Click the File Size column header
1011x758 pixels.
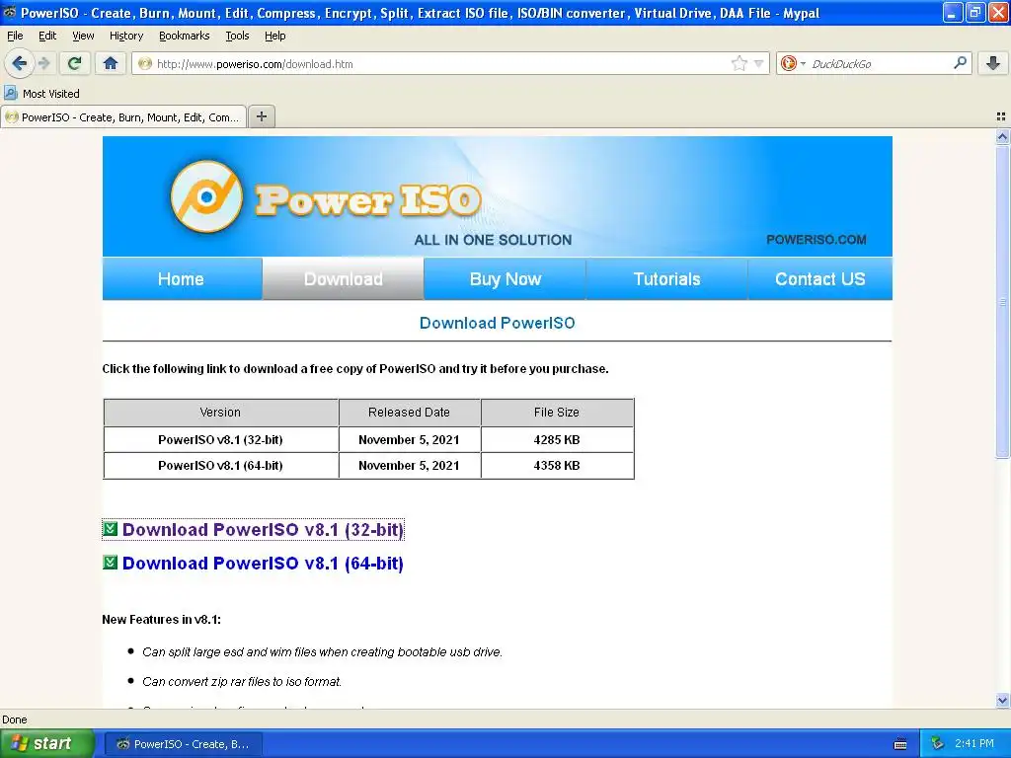(557, 412)
